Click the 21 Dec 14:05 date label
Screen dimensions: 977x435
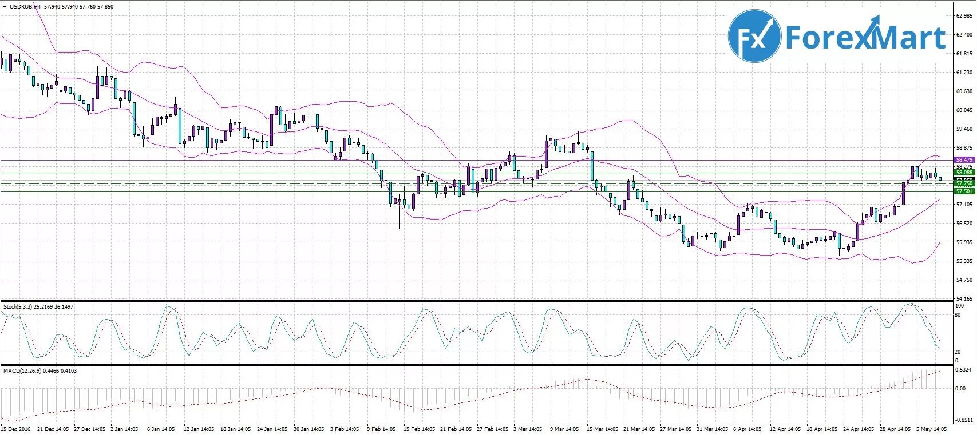point(53,429)
